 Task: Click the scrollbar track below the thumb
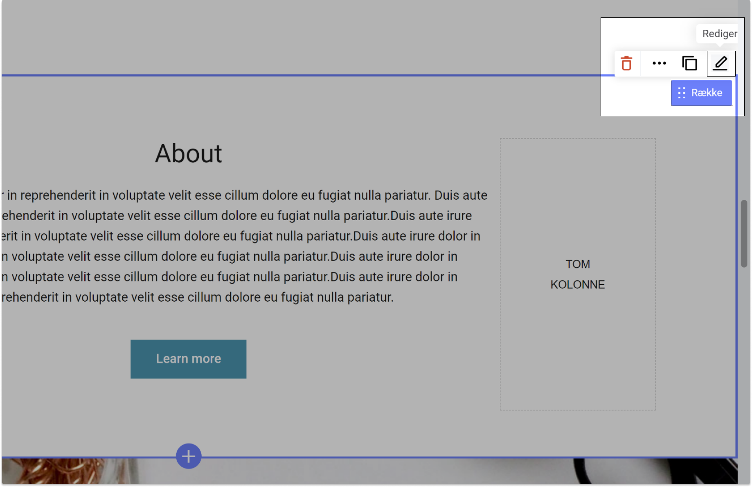[744, 368]
